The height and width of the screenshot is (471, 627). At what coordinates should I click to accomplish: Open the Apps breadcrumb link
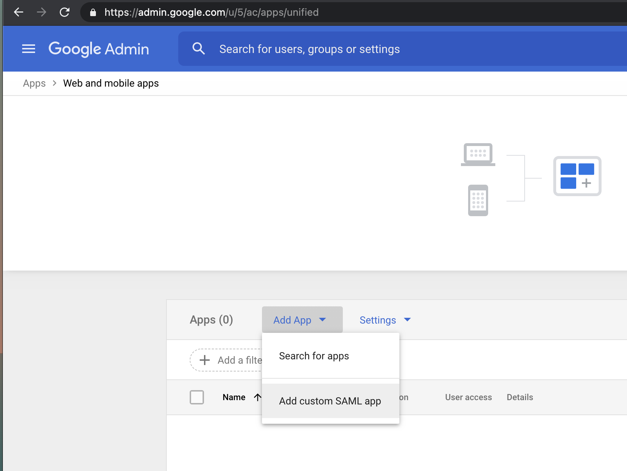(34, 83)
